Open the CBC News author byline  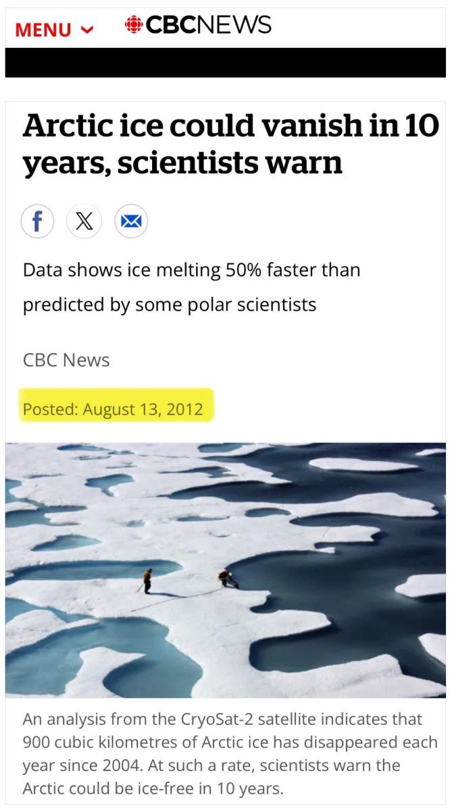pyautogui.click(x=66, y=359)
